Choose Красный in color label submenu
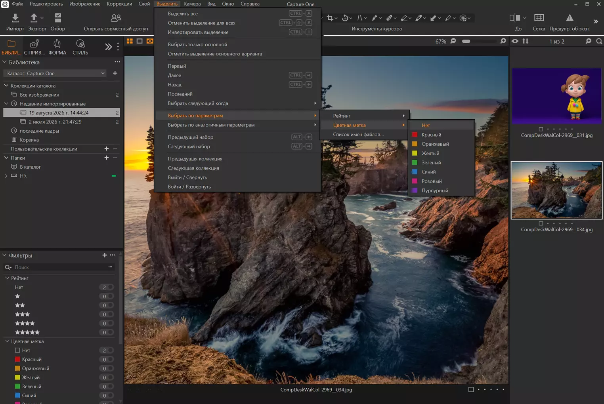The width and height of the screenshot is (604, 404). [441, 135]
